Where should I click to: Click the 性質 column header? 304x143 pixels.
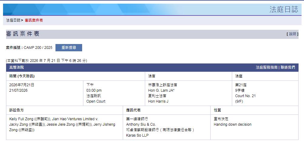pos(217,110)
